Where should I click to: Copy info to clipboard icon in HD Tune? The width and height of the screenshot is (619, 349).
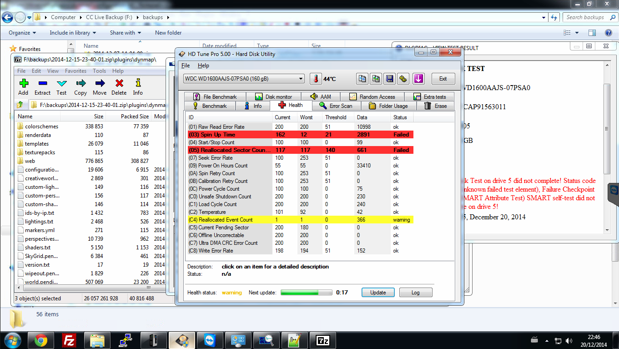(x=362, y=79)
